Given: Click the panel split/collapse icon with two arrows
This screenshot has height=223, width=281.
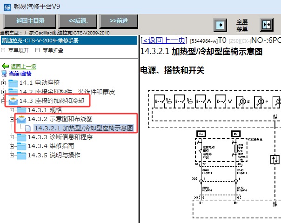Looking at the screenshot, I should coord(267,24).
